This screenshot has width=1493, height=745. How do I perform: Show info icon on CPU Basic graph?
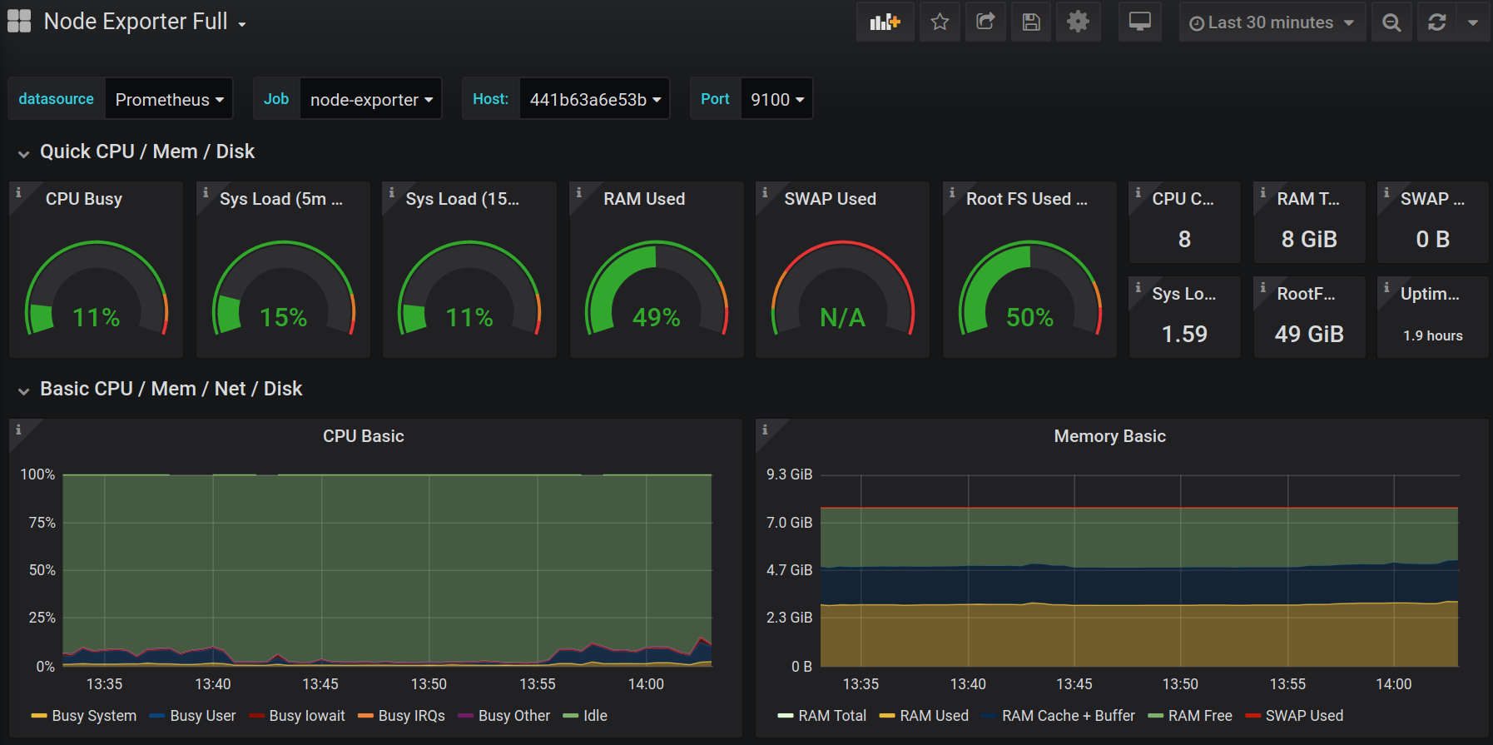tap(18, 430)
